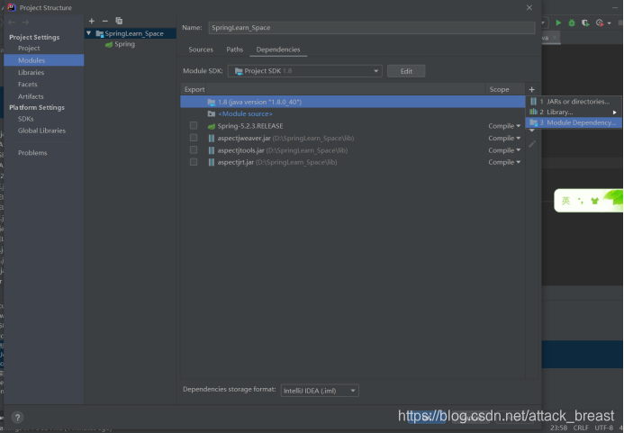Screen dimensions: 624x433
Task: Open the Compile scope dropdown for aspectjweaver.jar
Action: pyautogui.click(x=504, y=138)
